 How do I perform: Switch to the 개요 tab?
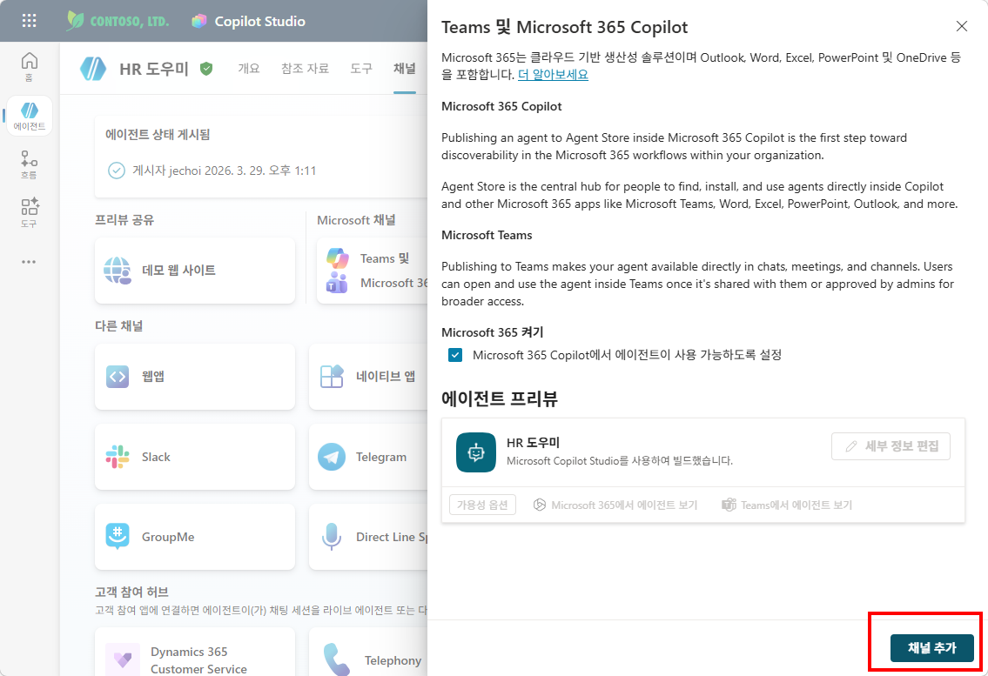click(249, 68)
